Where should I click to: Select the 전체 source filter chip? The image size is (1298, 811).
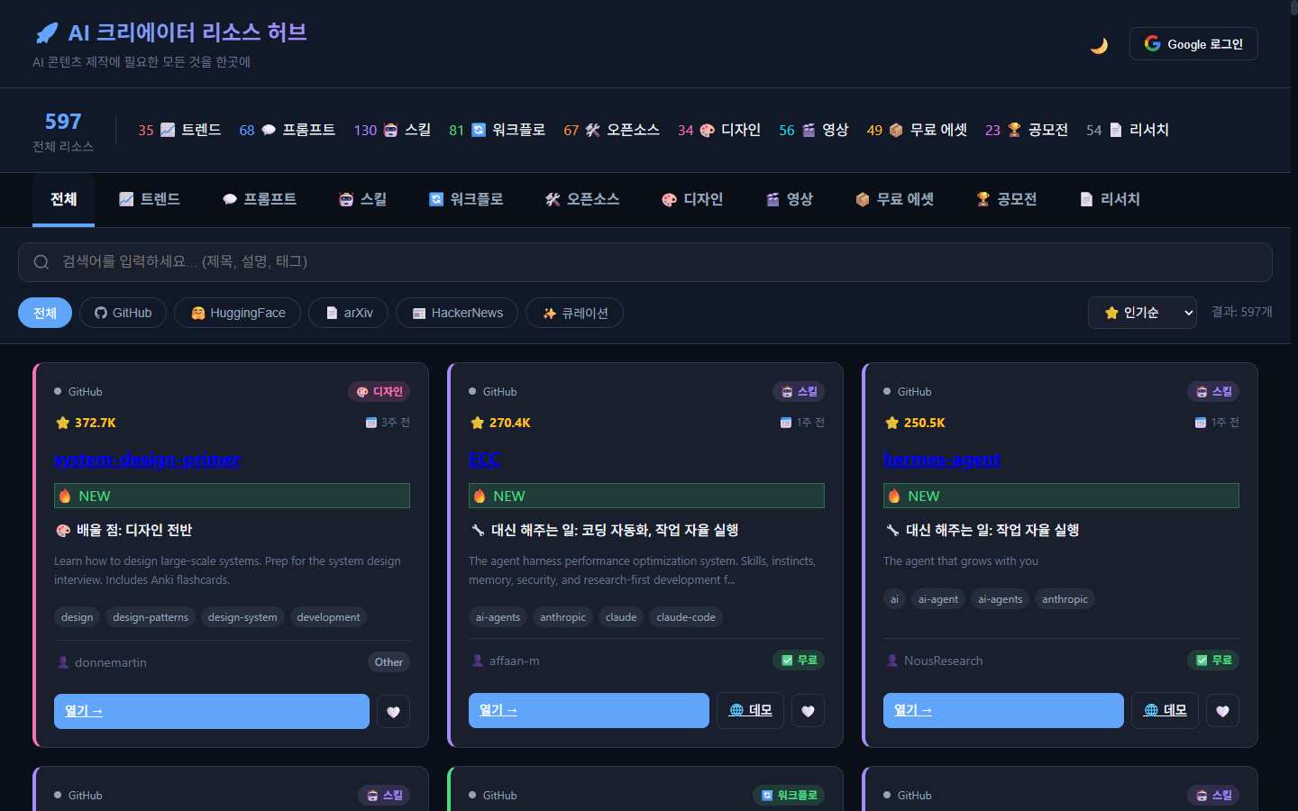coord(45,313)
